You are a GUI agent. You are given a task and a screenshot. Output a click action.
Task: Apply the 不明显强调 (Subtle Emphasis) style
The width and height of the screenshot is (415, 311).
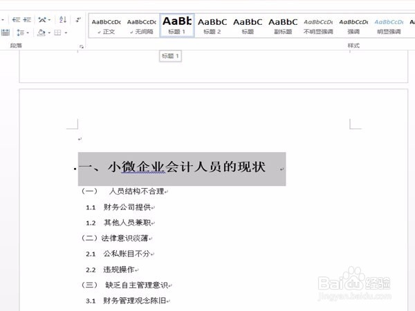pos(318,26)
